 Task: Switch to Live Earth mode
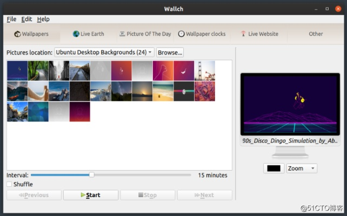pyautogui.click(x=89, y=34)
